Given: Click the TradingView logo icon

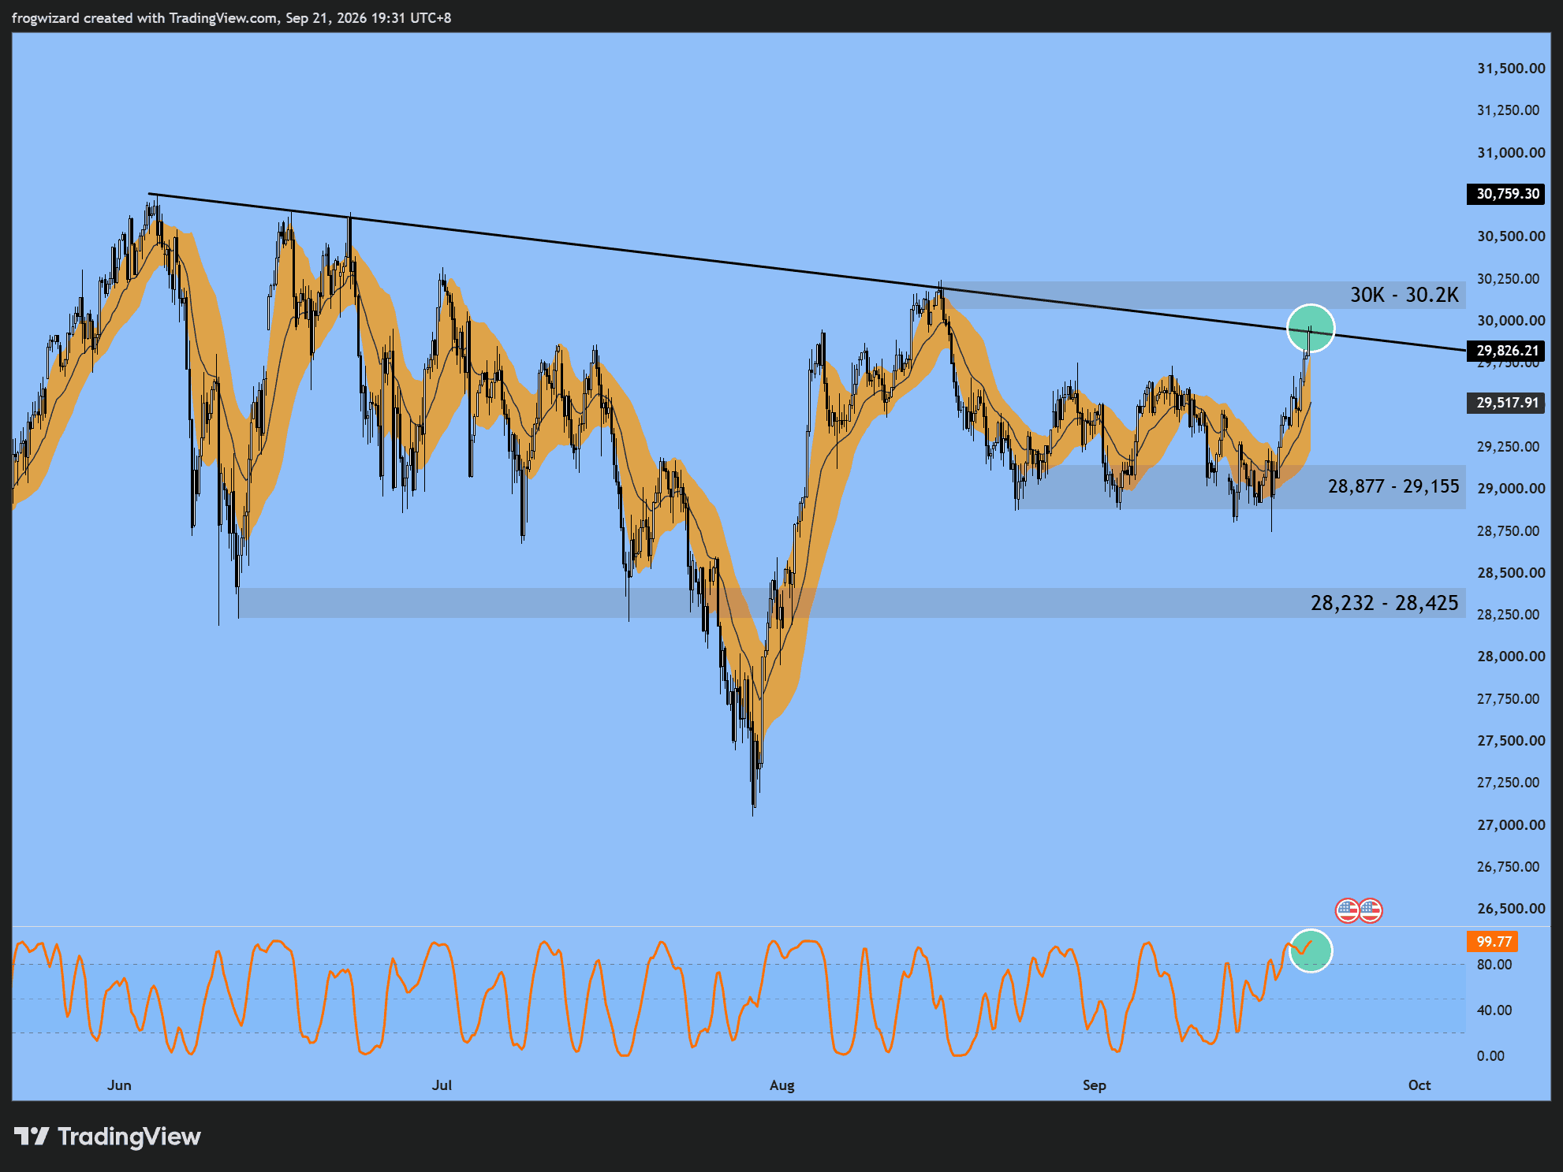Looking at the screenshot, I should coord(32,1137).
